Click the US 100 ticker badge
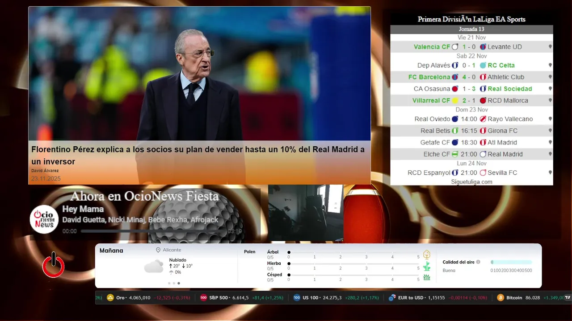 tap(297, 297)
